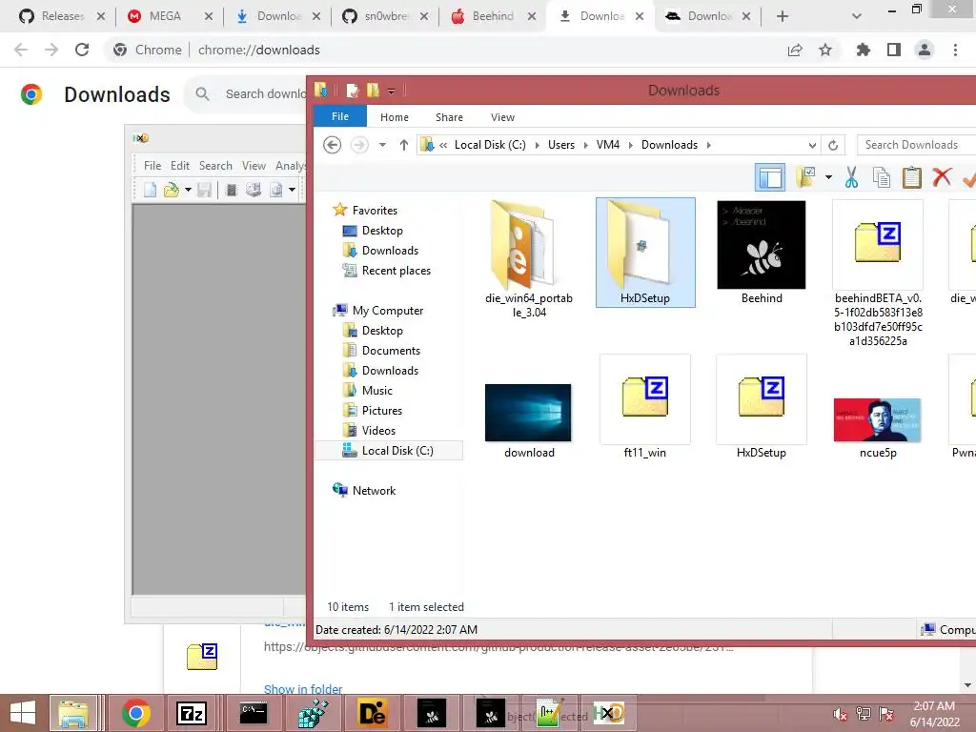The image size is (976, 732).
Task: Click the red X Delete icon in Explorer
Action: point(942,177)
